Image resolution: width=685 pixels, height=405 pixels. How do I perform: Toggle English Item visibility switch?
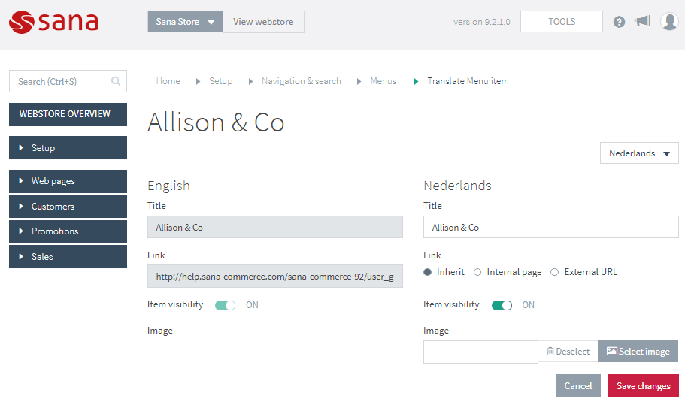225,305
